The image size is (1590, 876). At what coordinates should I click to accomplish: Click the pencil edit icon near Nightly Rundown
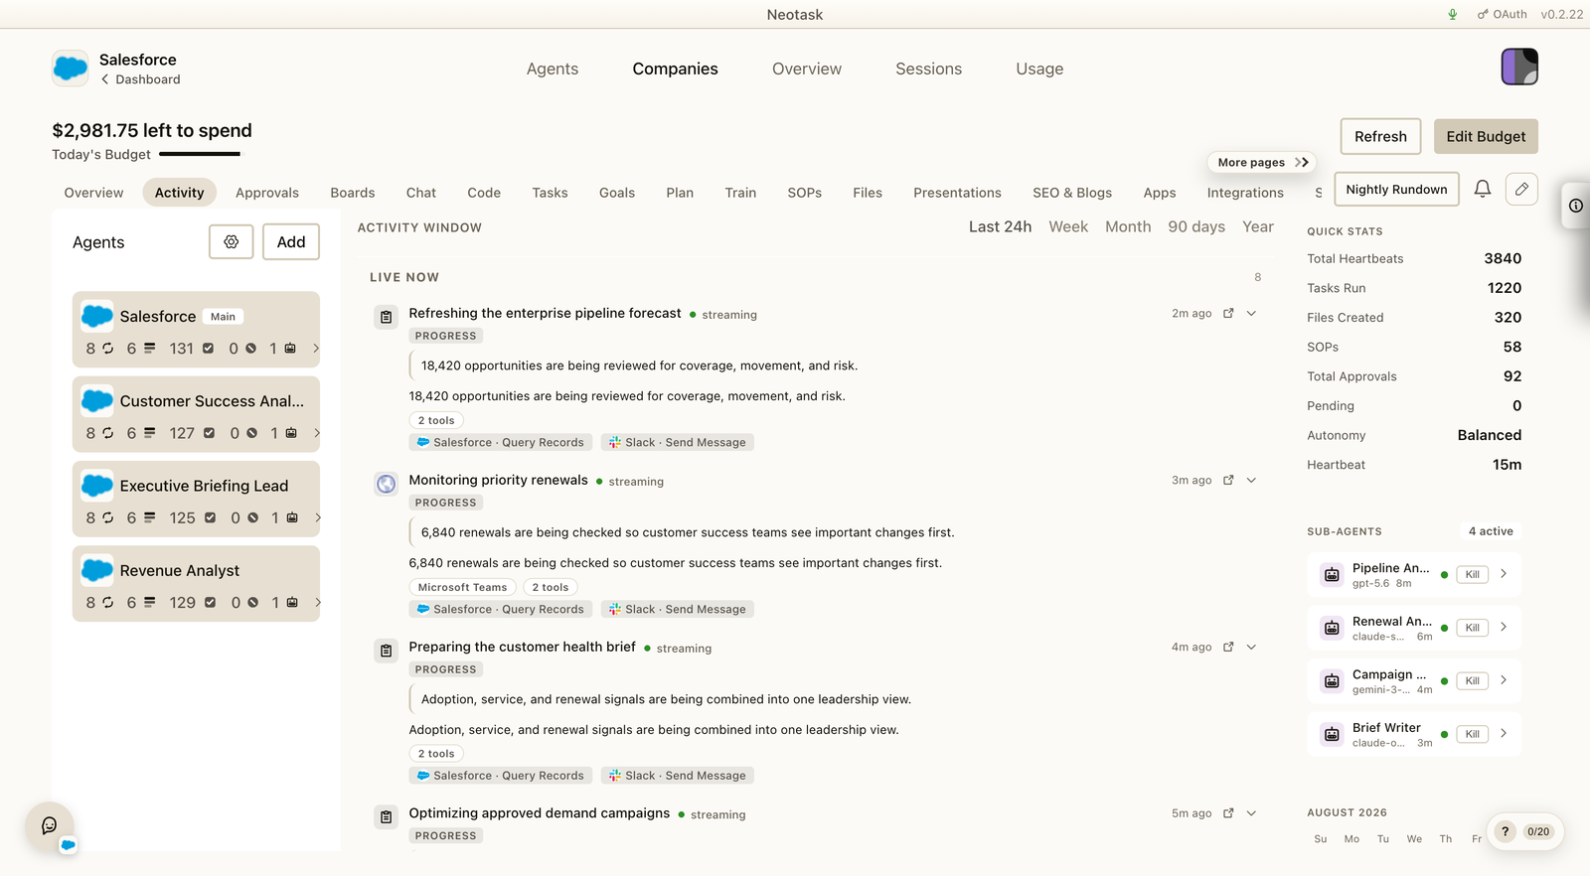[1521, 189]
